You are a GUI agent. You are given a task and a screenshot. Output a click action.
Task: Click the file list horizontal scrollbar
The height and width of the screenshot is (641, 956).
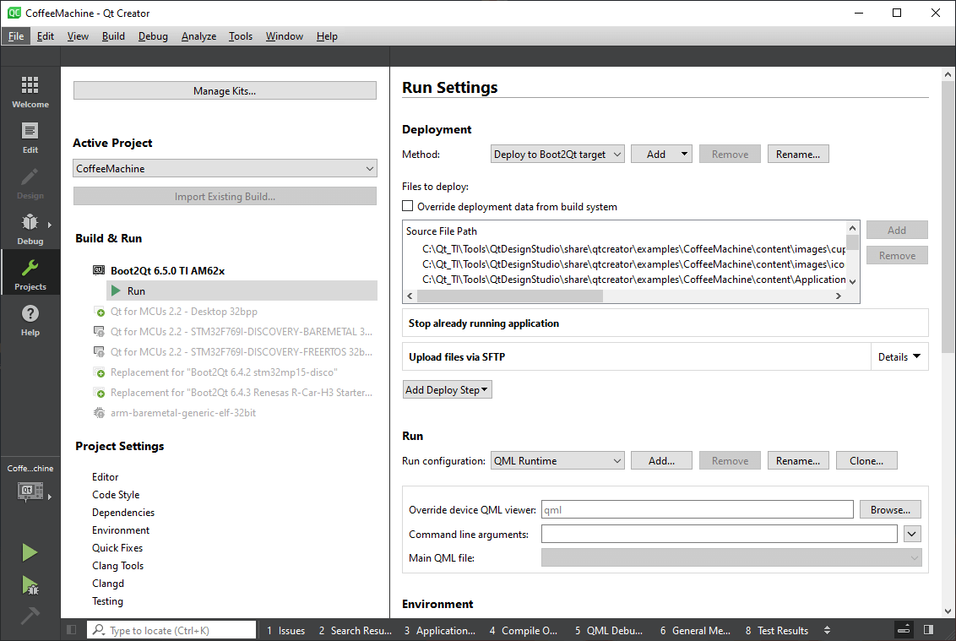click(x=510, y=296)
